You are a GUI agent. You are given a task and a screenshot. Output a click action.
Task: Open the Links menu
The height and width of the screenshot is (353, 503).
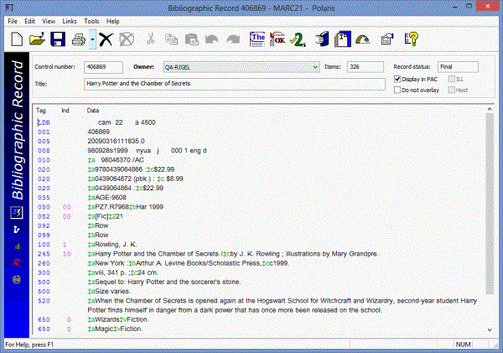coord(70,21)
